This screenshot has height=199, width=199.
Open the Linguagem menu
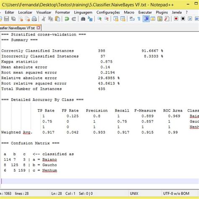tap(83, 13)
